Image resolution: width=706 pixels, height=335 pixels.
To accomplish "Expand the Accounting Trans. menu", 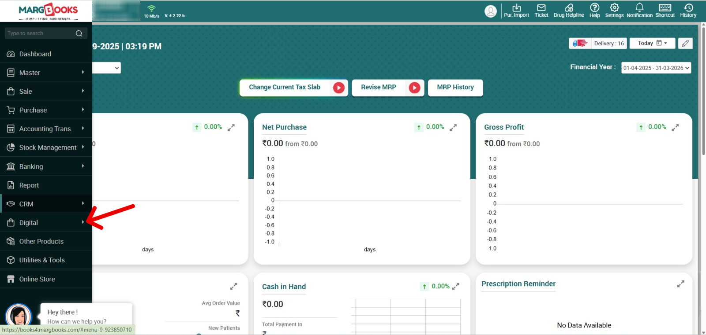I will pos(46,129).
